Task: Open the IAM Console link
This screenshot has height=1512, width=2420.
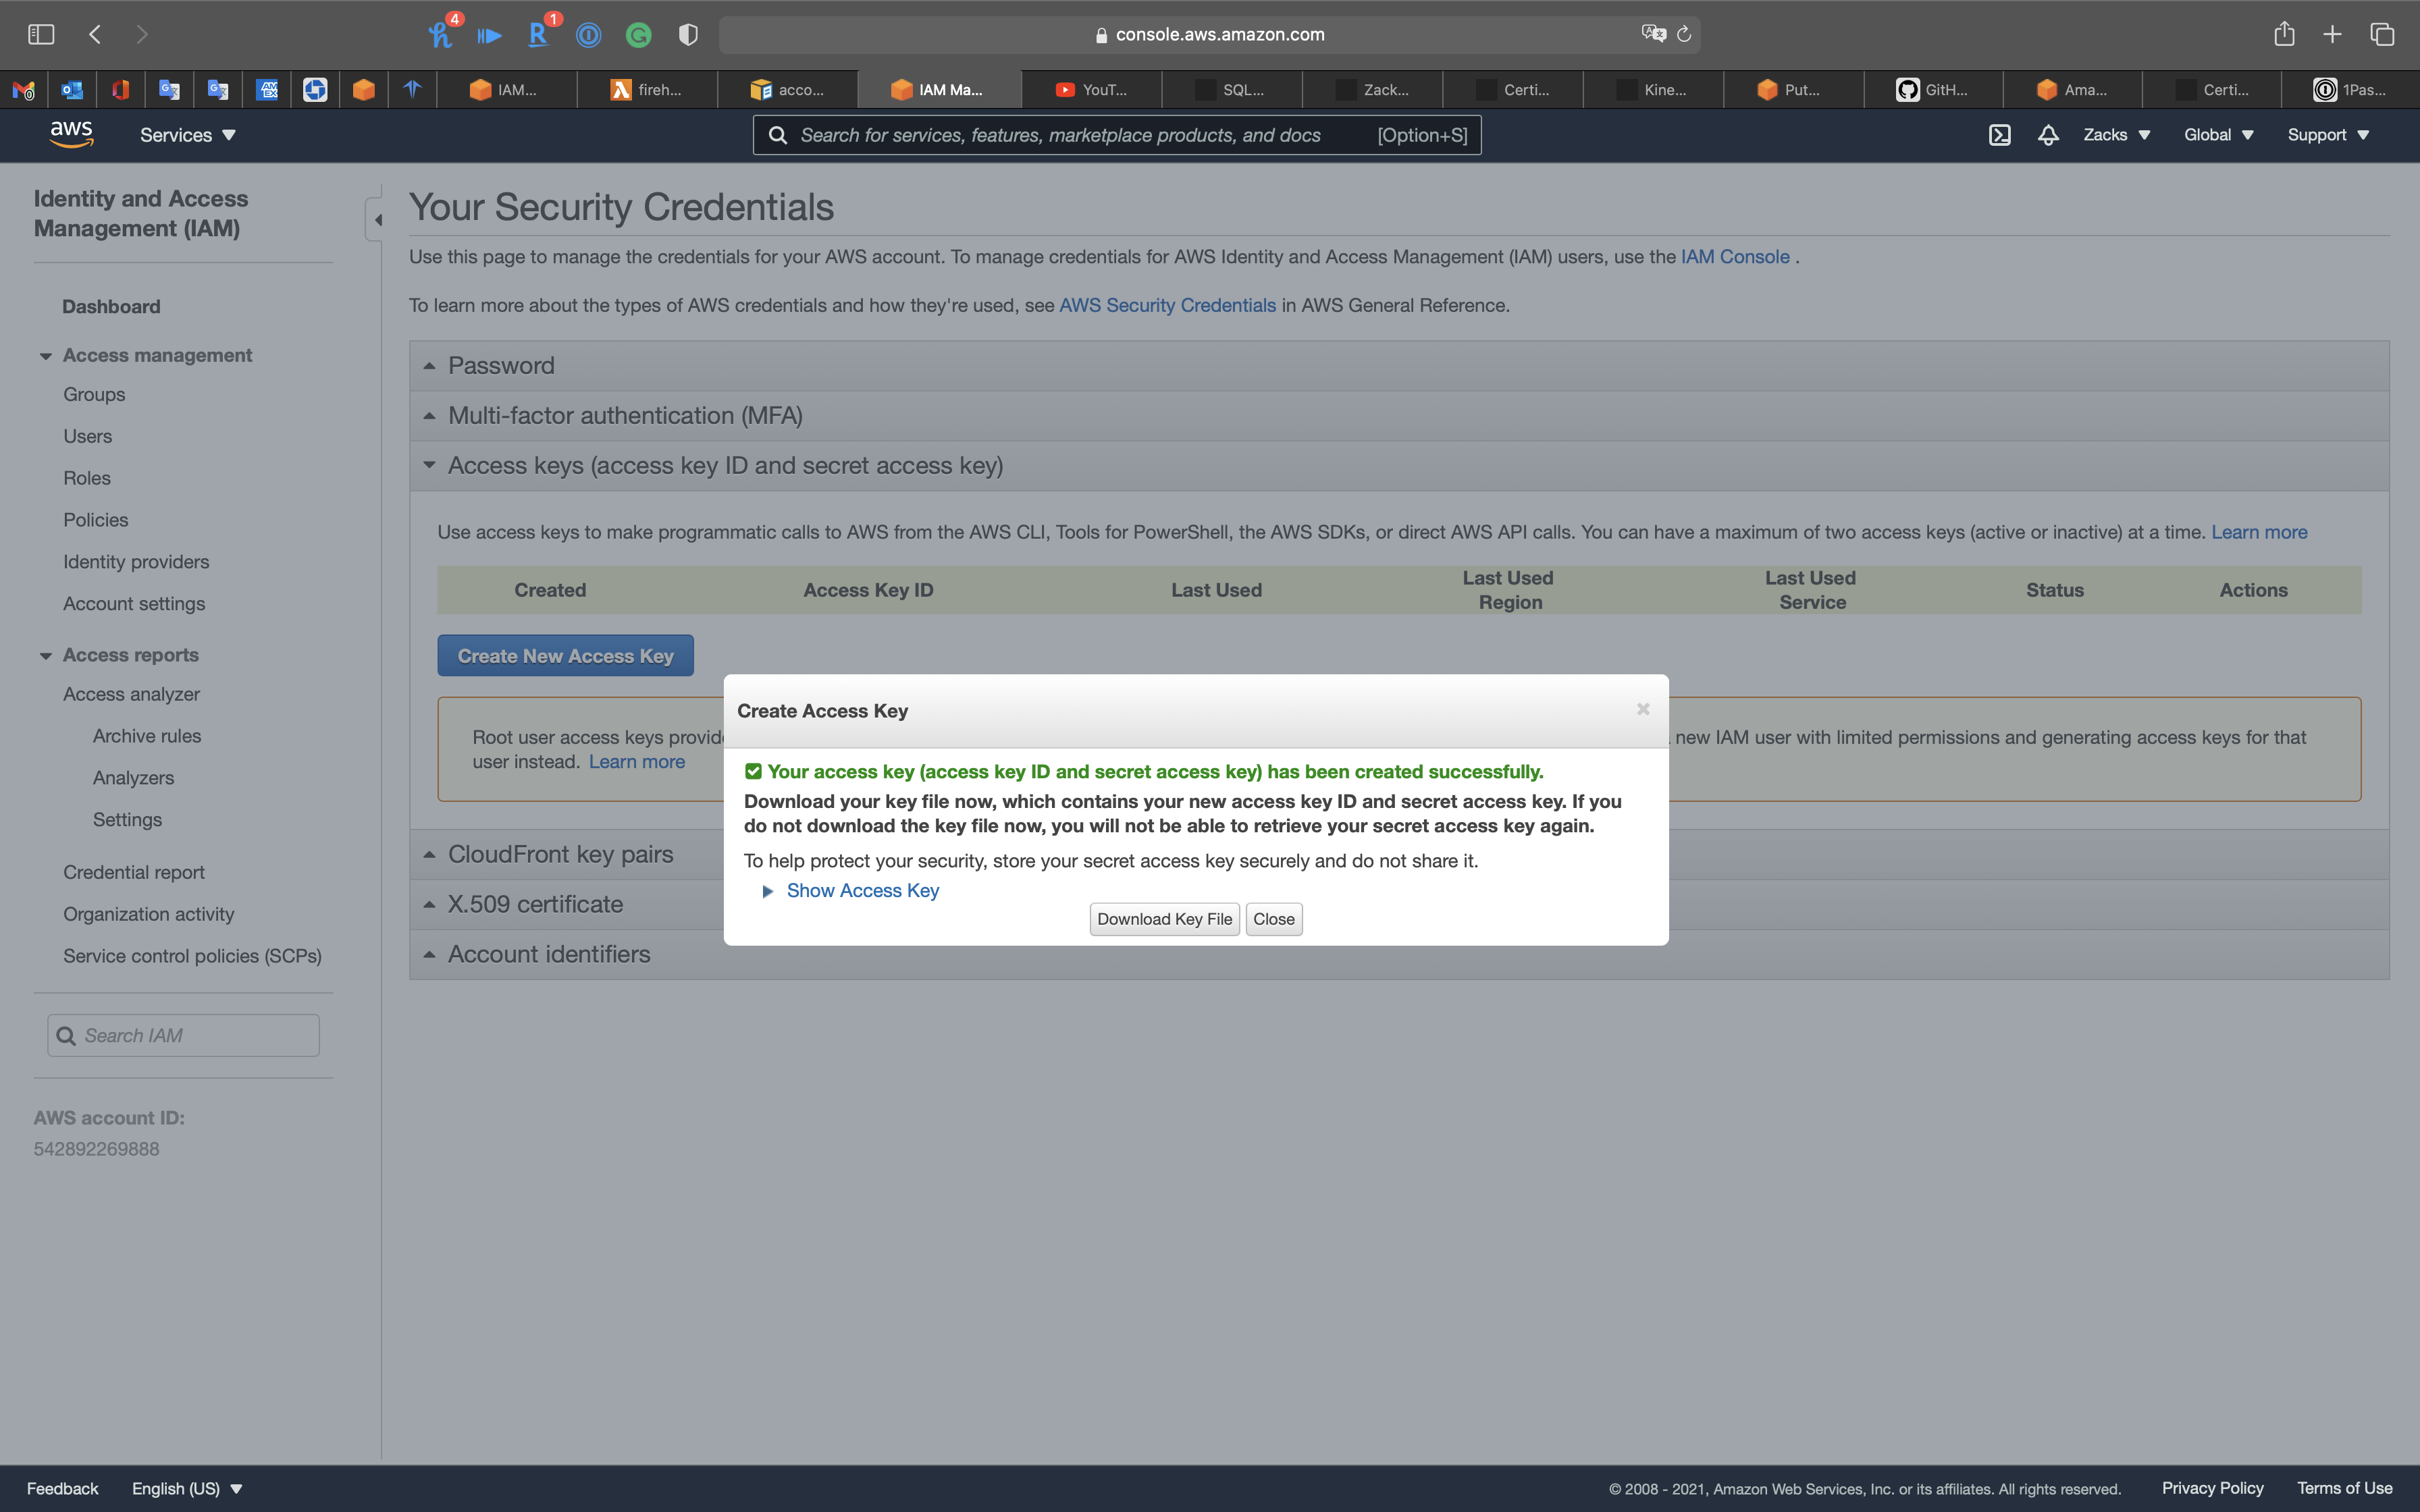Action: (x=1734, y=257)
